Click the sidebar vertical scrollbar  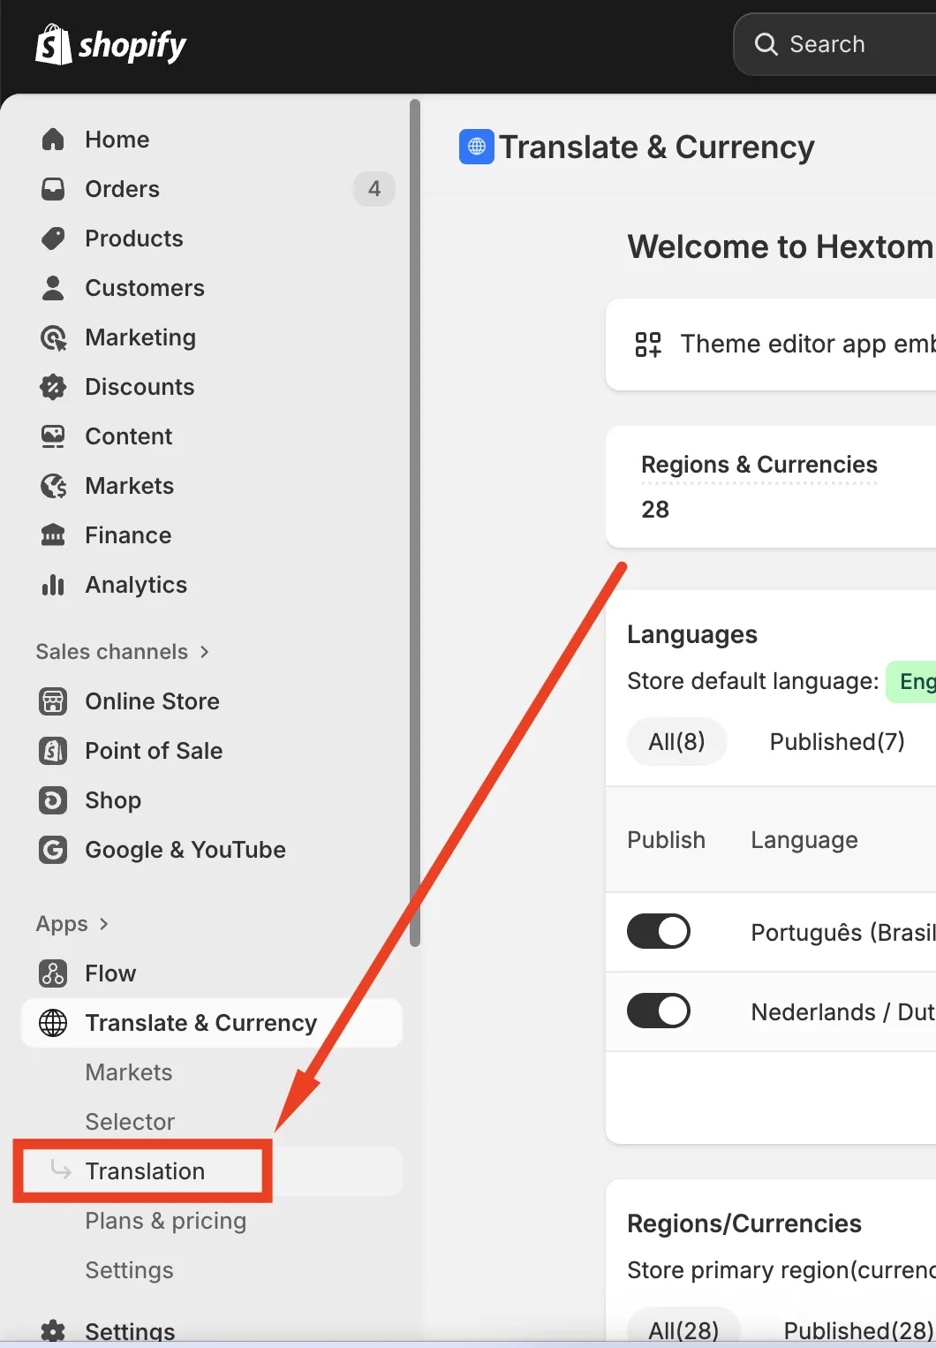coord(415,523)
